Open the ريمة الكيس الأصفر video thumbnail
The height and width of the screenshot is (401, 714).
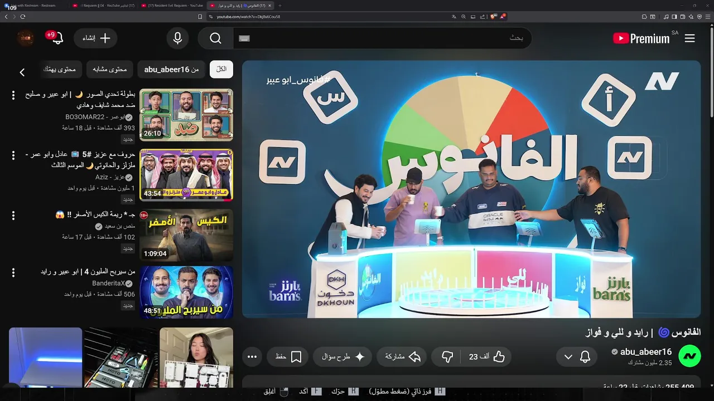186,235
